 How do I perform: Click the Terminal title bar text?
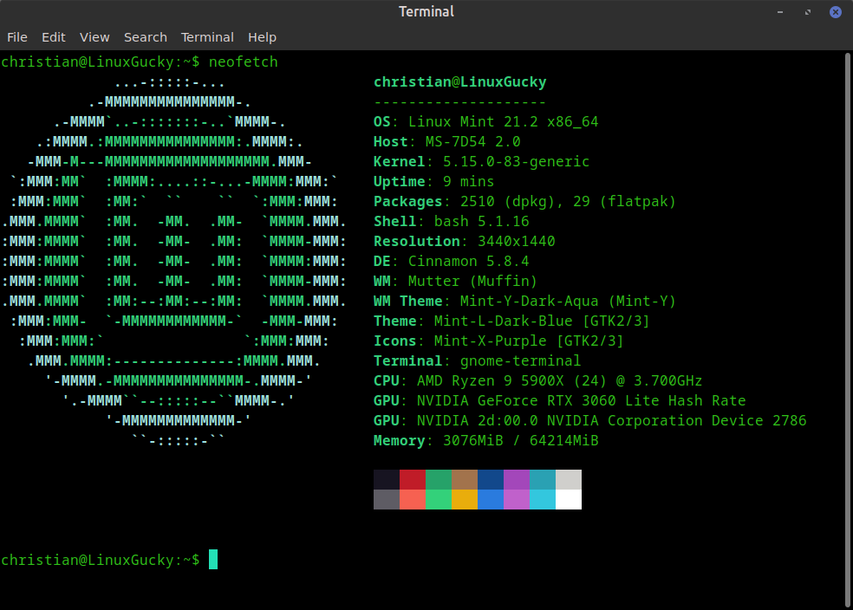(x=426, y=11)
